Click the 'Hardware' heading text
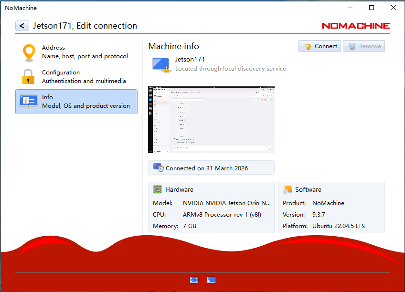The width and height of the screenshot is (405, 292). [x=179, y=189]
